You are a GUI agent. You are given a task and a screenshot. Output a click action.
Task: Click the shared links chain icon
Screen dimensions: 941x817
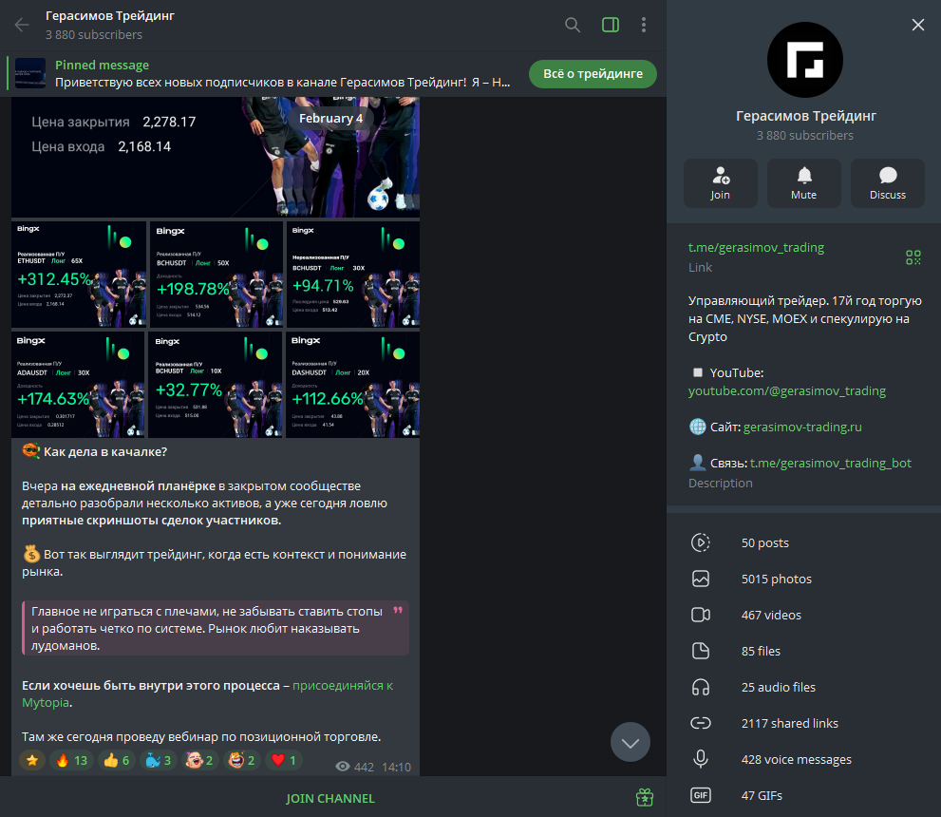point(701,723)
